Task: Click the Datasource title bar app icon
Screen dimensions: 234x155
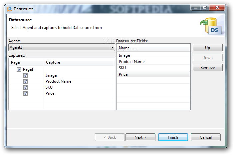Action: pos(9,9)
